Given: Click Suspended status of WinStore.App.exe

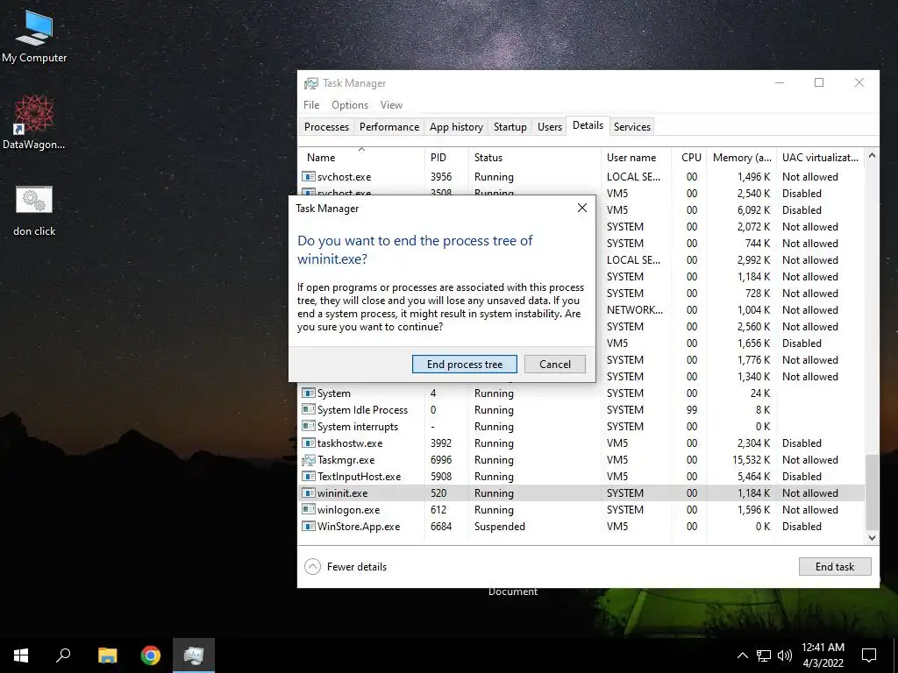Looking at the screenshot, I should (499, 526).
